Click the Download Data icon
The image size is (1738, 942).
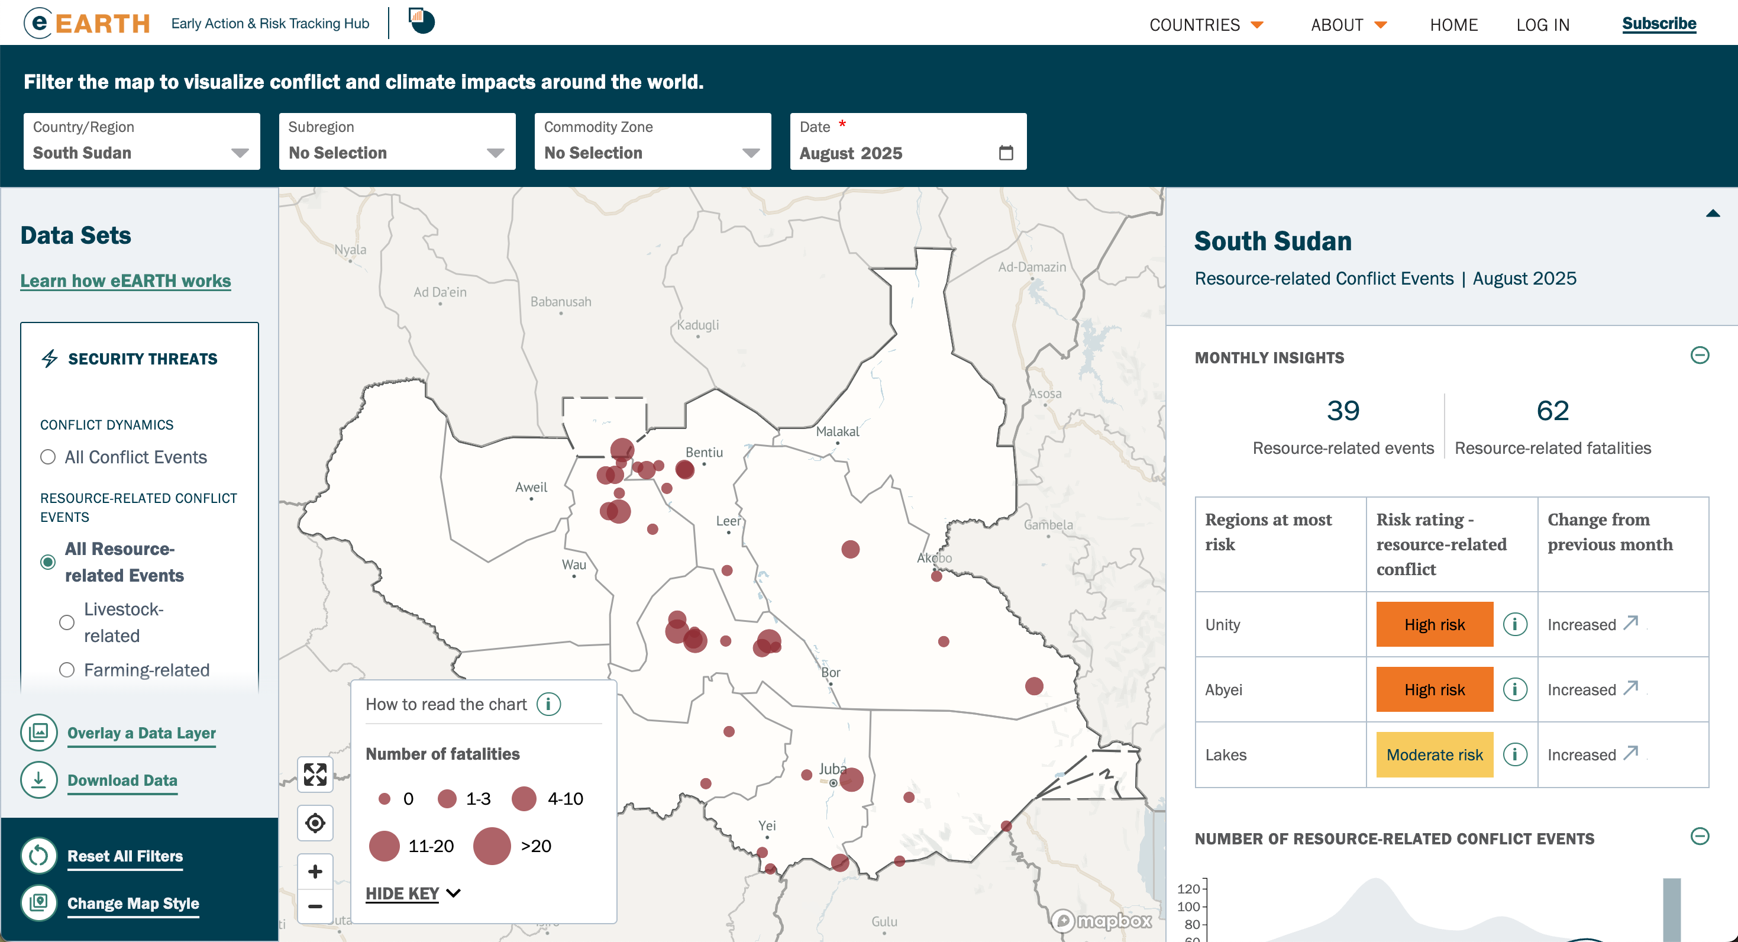point(38,780)
